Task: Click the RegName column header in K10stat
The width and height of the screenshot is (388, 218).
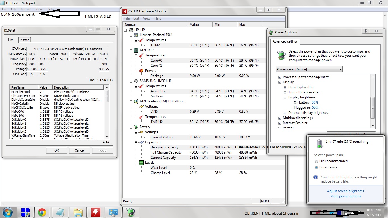Action: [x=24, y=87]
